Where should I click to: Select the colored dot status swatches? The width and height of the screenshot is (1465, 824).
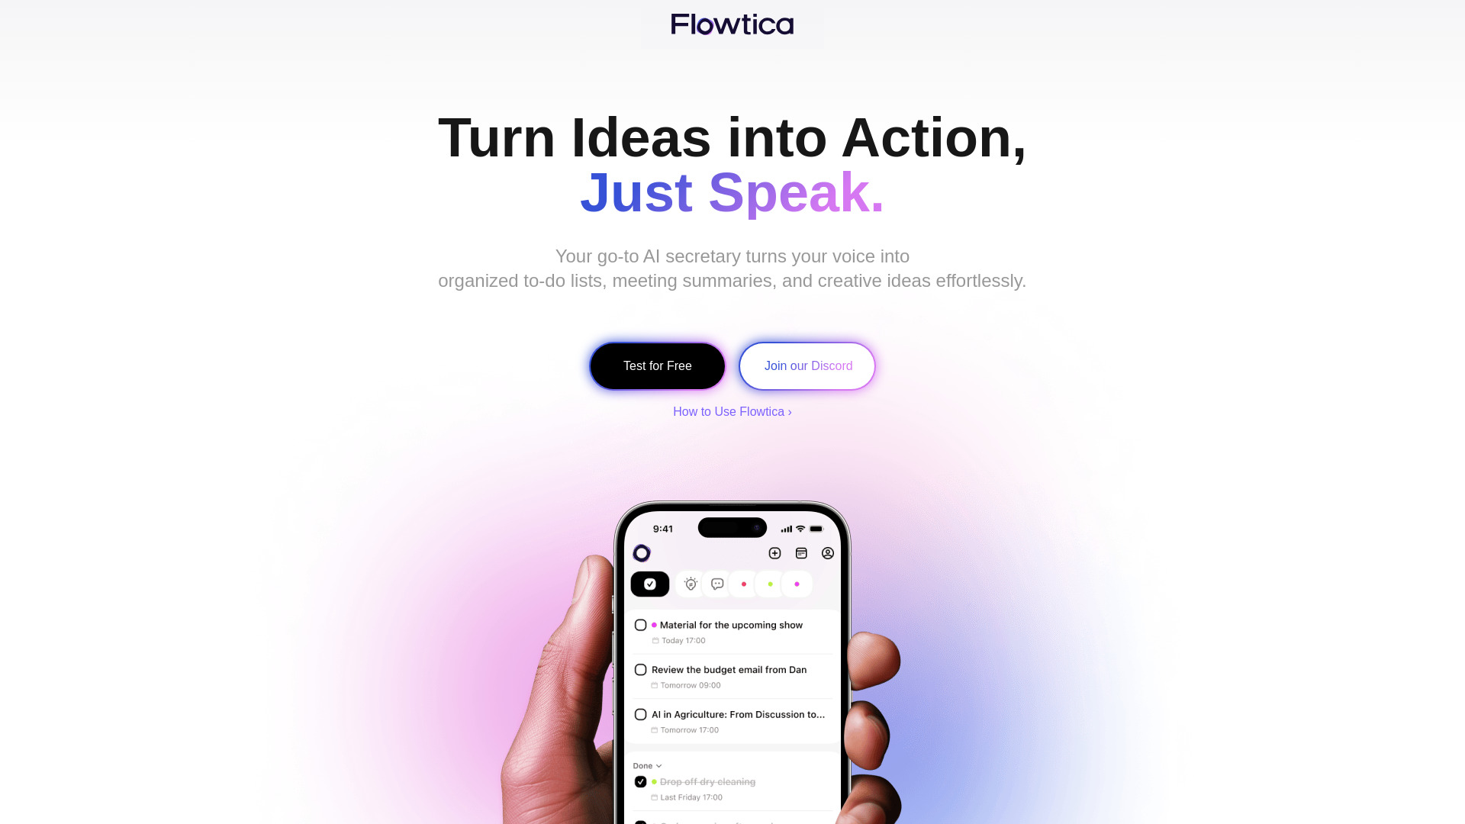coord(770,584)
